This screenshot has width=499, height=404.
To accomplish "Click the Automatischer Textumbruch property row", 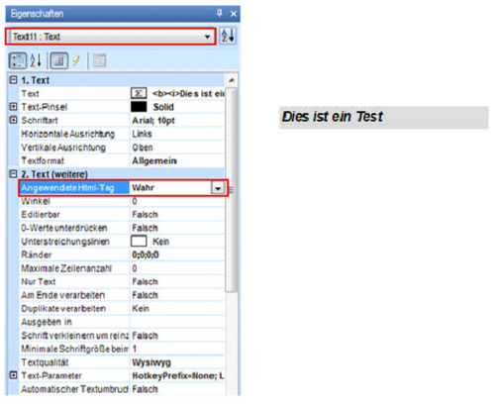I will 122,389.
